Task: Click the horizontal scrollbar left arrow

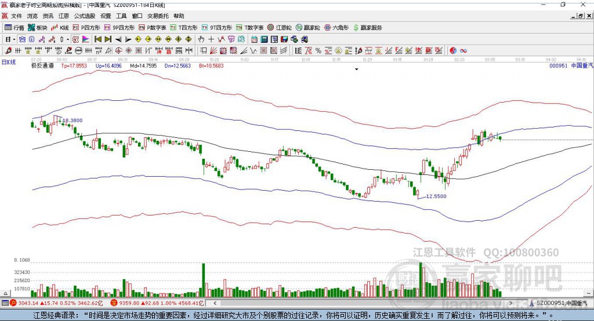Action: click(x=215, y=303)
